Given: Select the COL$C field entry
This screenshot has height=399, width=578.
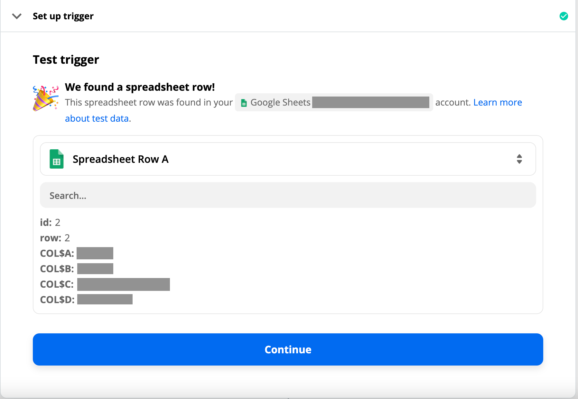Looking at the screenshot, I should pos(105,284).
